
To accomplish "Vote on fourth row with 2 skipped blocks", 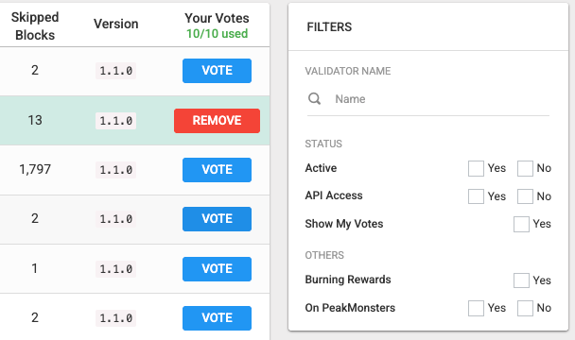I will pyautogui.click(x=218, y=219).
